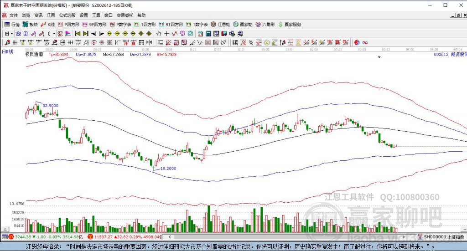
Task: Toggle the pink-flag chart icon
Action: click(68, 34)
